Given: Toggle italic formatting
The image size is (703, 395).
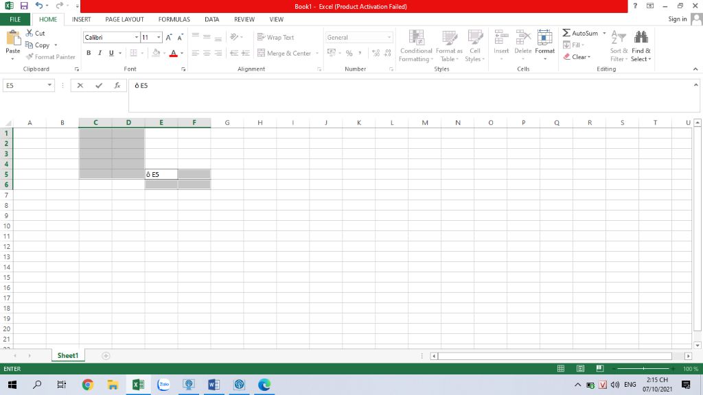Looking at the screenshot, I should [100, 53].
